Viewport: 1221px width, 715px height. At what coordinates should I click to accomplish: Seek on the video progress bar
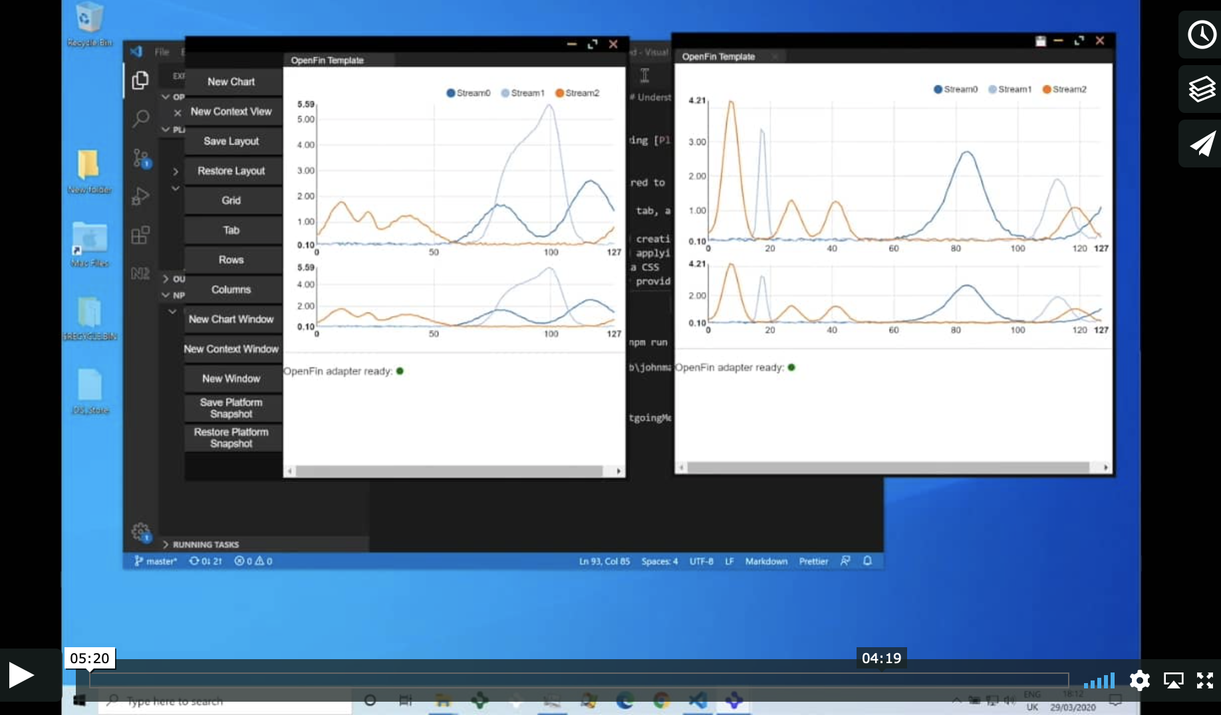point(579,680)
